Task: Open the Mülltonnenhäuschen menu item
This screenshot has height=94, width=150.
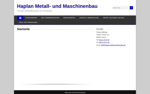Action: click(x=50, y=18)
